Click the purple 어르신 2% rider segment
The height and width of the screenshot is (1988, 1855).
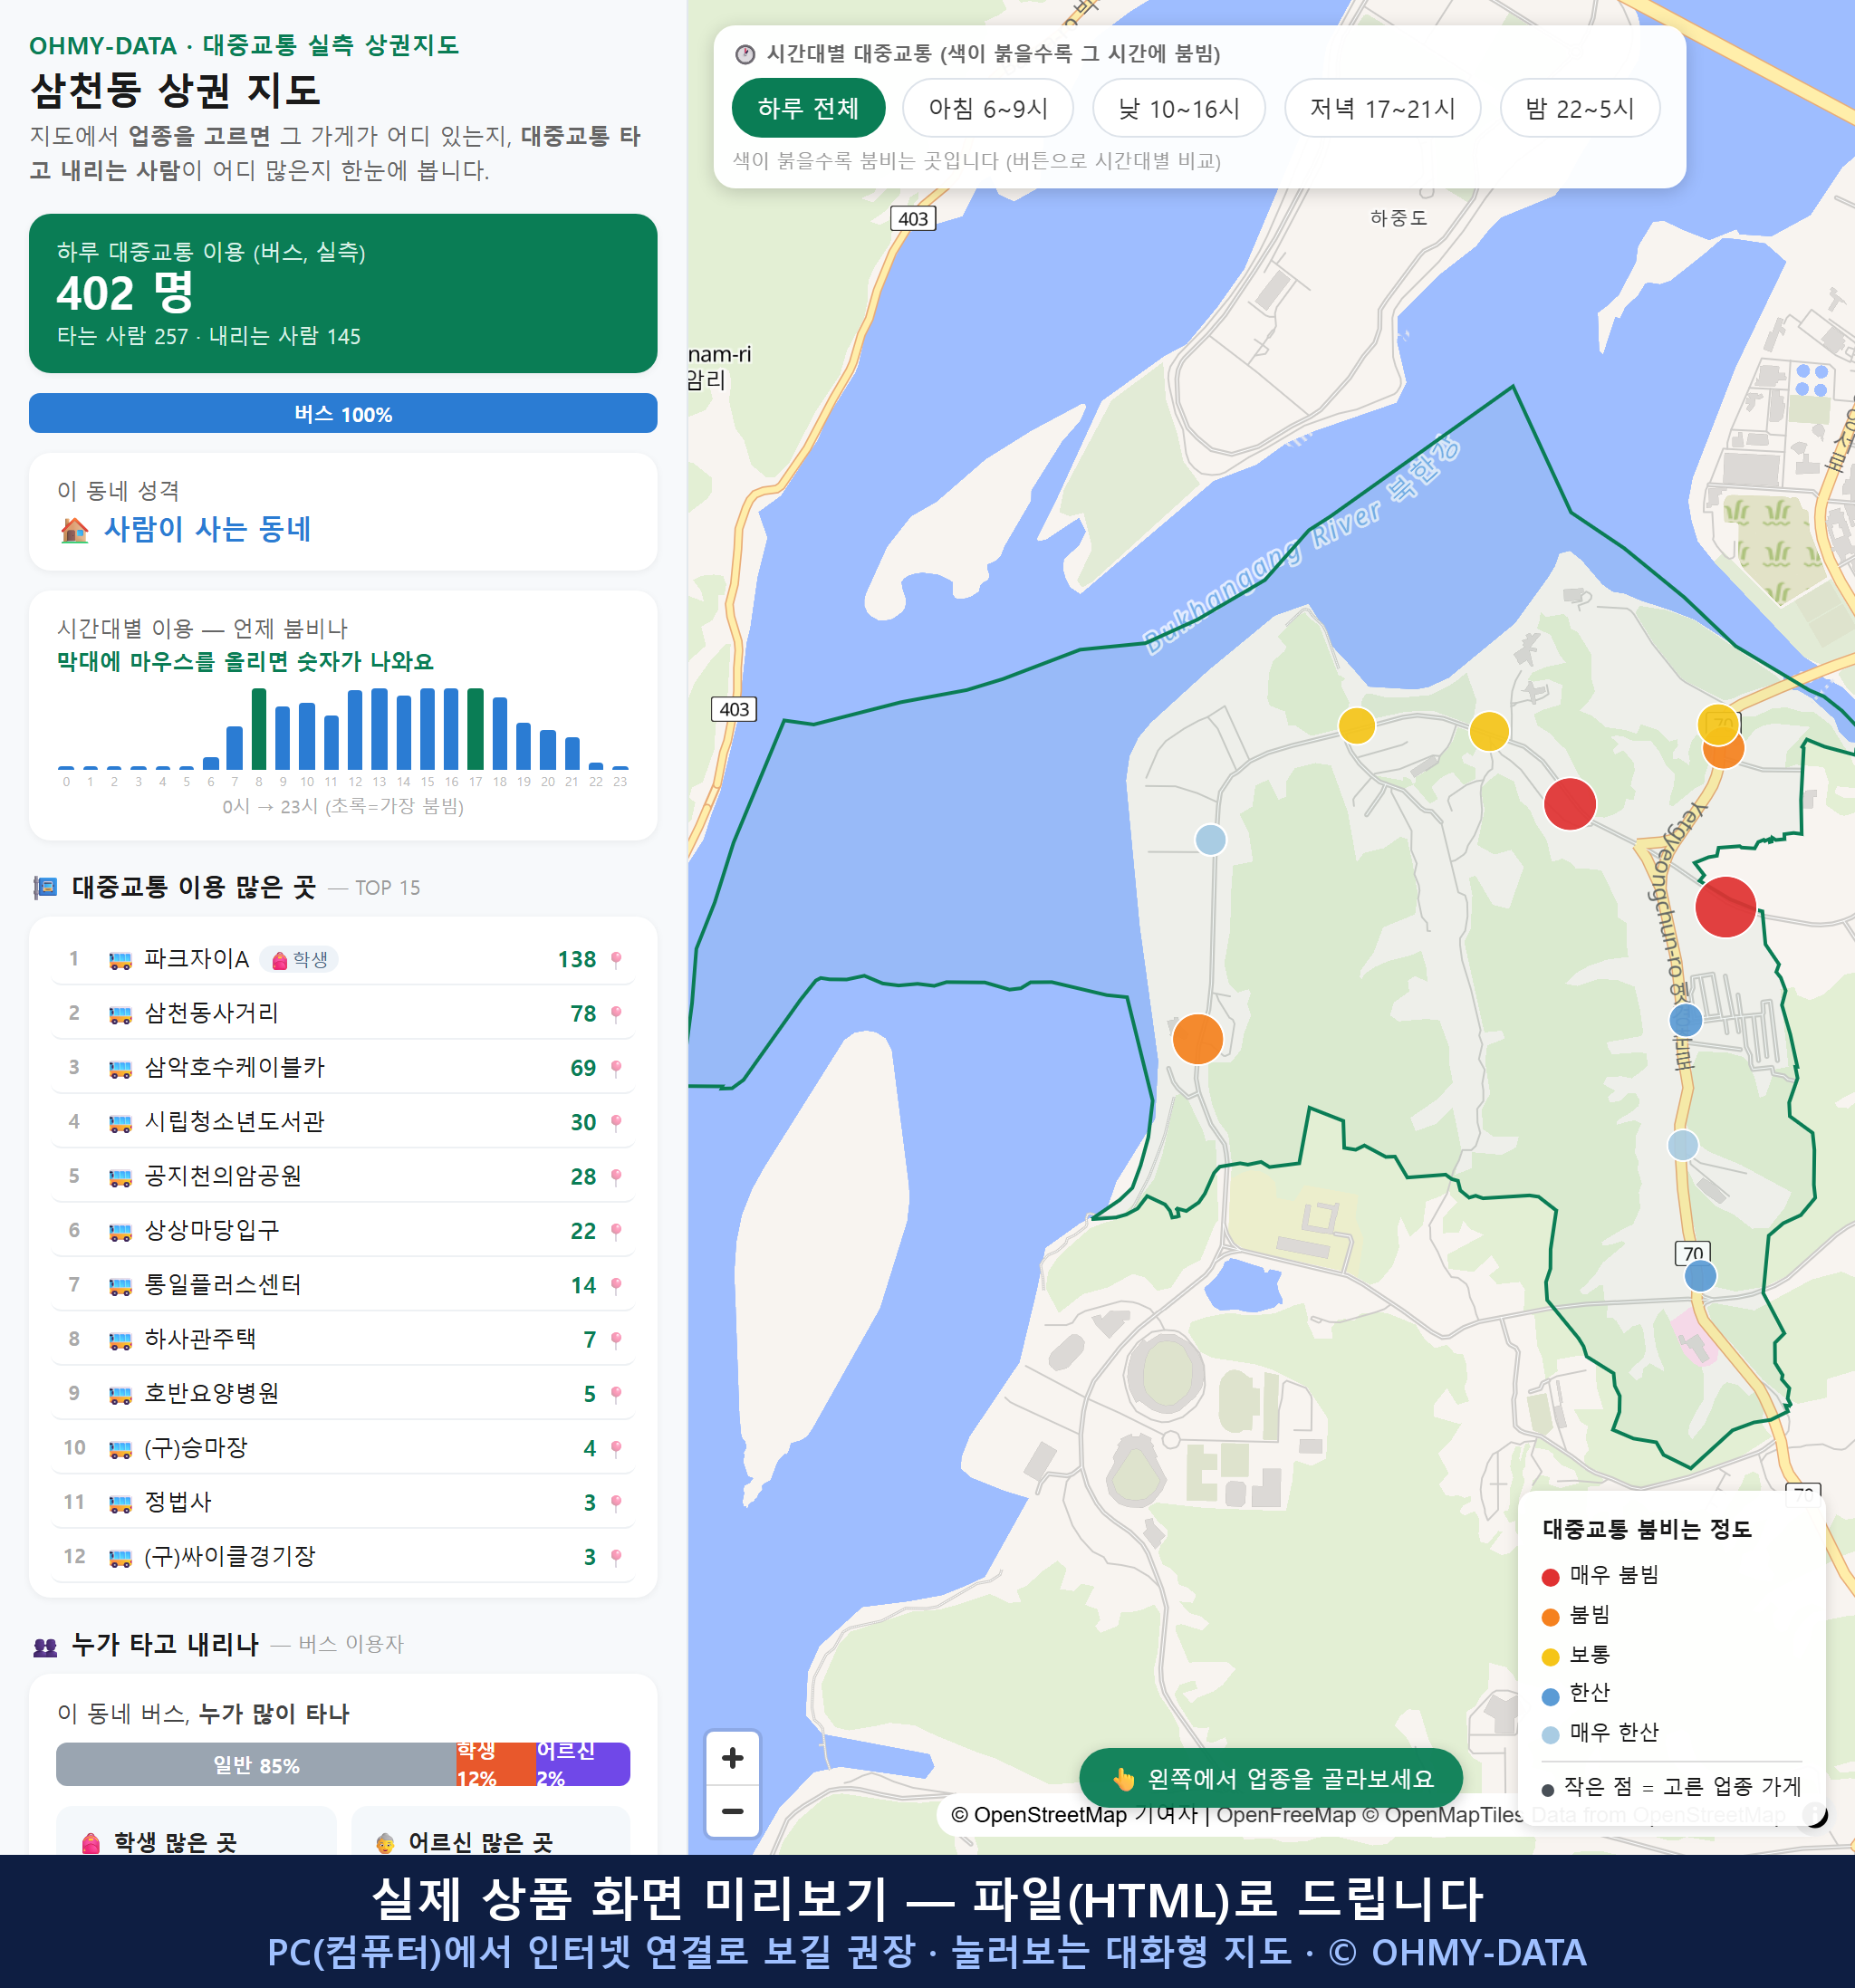pyautogui.click(x=582, y=1765)
